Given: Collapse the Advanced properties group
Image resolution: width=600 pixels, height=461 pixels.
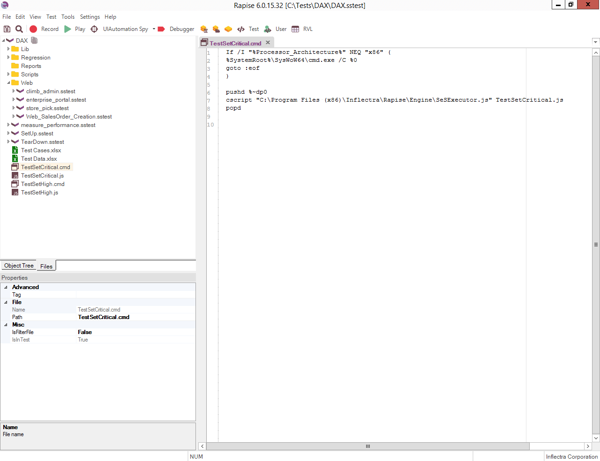Looking at the screenshot, I should click(x=6, y=287).
